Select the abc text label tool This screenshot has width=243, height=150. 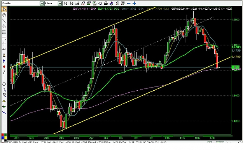[4, 49]
